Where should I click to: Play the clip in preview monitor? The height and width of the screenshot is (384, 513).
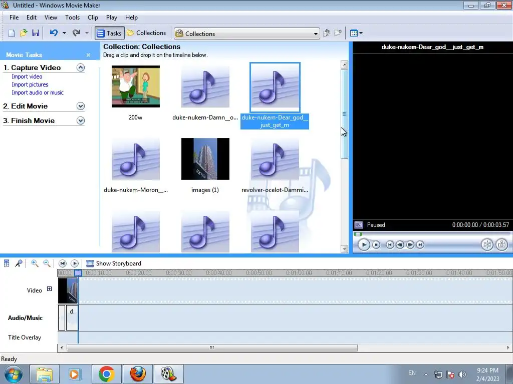[x=364, y=244]
